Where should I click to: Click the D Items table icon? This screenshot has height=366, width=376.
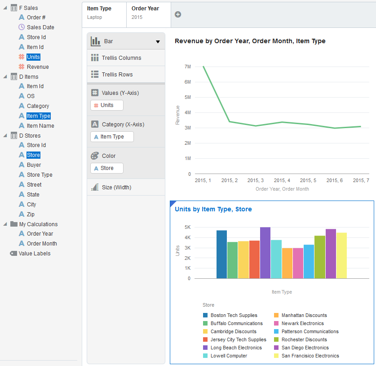pos(14,76)
